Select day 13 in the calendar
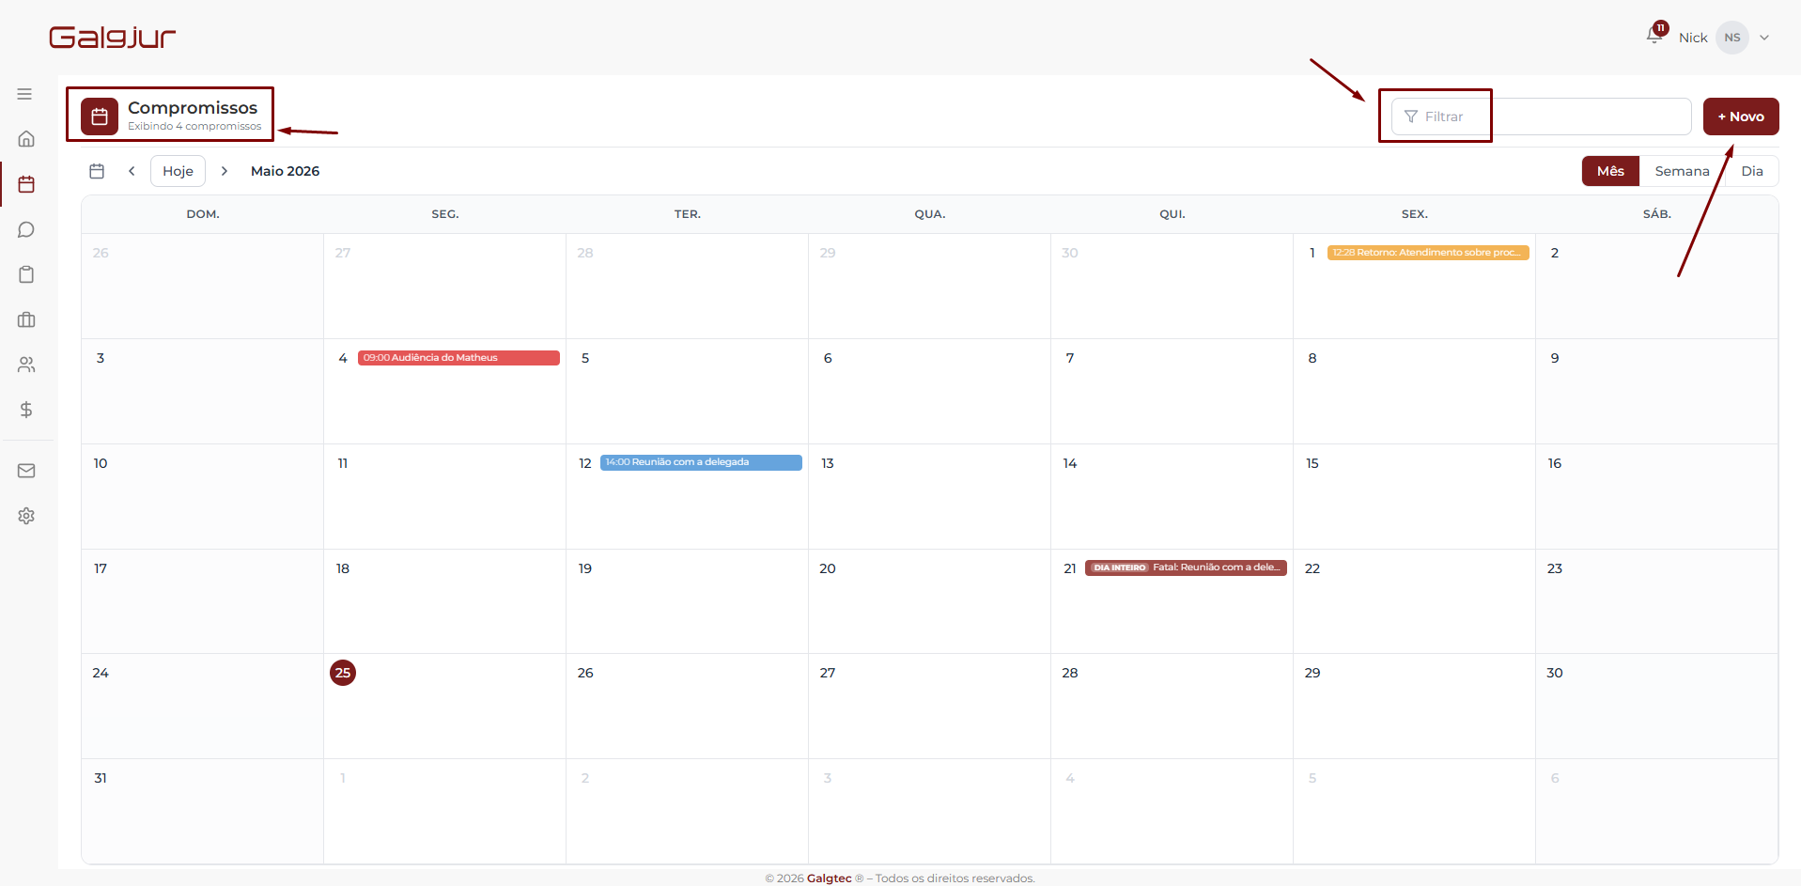 point(828,463)
